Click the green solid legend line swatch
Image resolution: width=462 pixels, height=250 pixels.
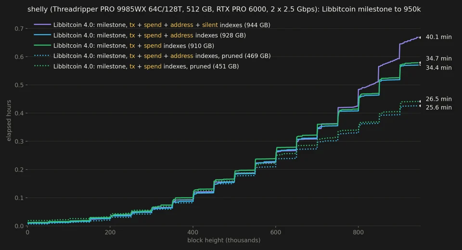tap(42, 45)
